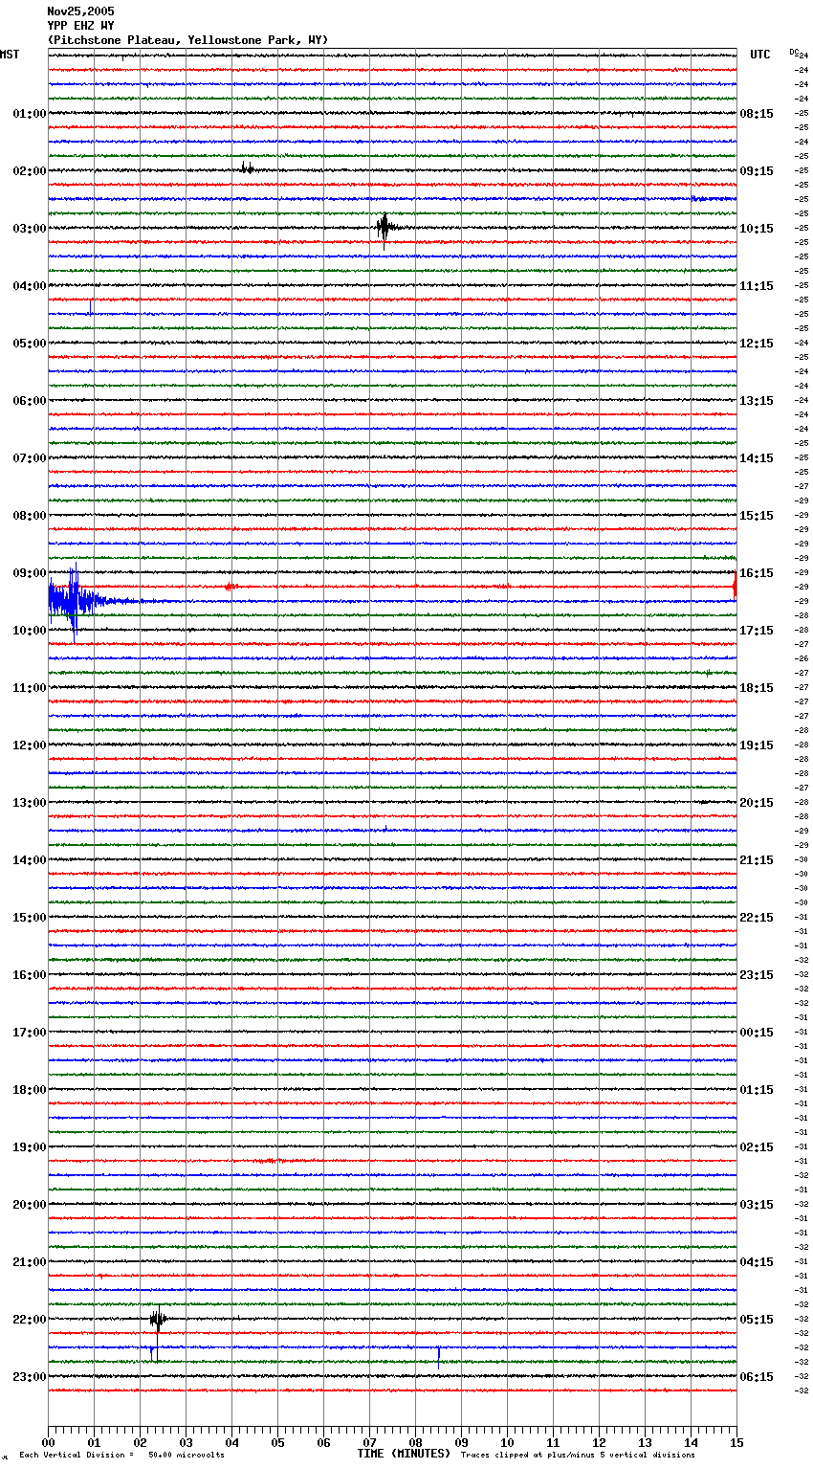Screen dimensions: 813x1468
Task: Click the 10:00 MST time label
Action: point(30,631)
